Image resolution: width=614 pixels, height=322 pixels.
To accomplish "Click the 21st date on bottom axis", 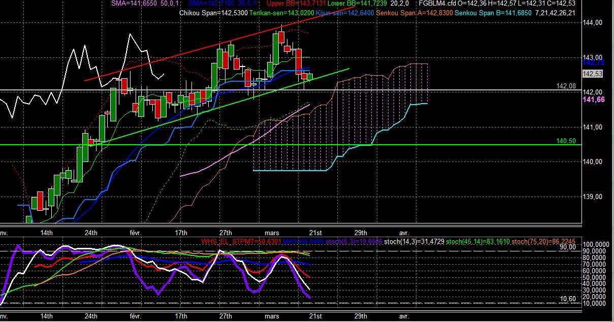I will tap(315, 316).
